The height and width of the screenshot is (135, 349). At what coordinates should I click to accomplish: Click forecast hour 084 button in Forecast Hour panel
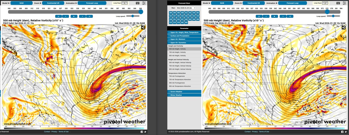[x=186, y=22]
